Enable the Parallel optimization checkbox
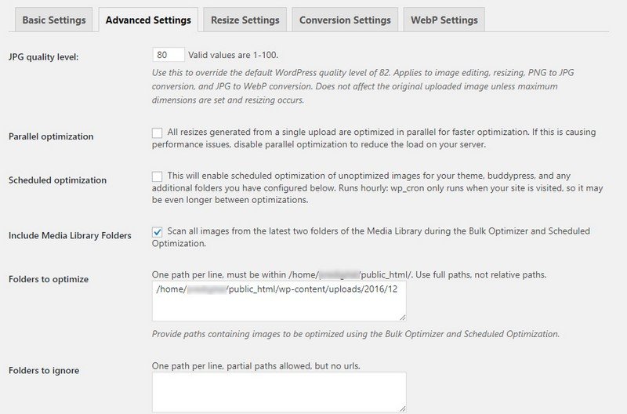This screenshot has height=414, width=627. click(x=158, y=133)
